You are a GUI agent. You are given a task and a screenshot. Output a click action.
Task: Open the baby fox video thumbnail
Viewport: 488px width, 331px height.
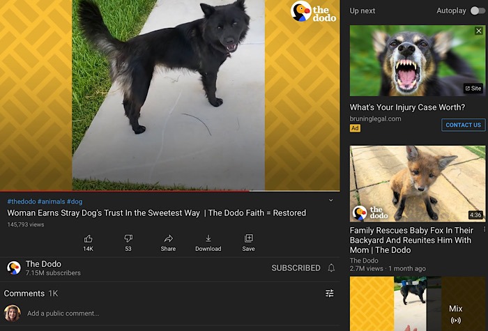417,183
